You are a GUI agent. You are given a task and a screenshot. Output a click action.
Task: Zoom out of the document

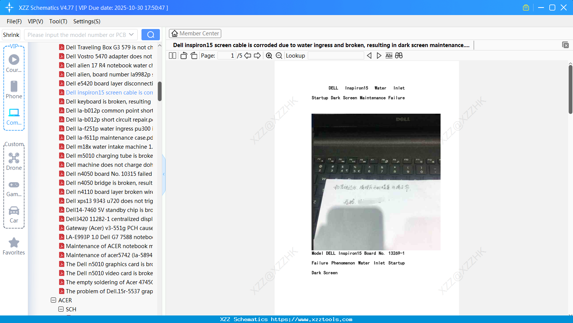[x=279, y=56]
